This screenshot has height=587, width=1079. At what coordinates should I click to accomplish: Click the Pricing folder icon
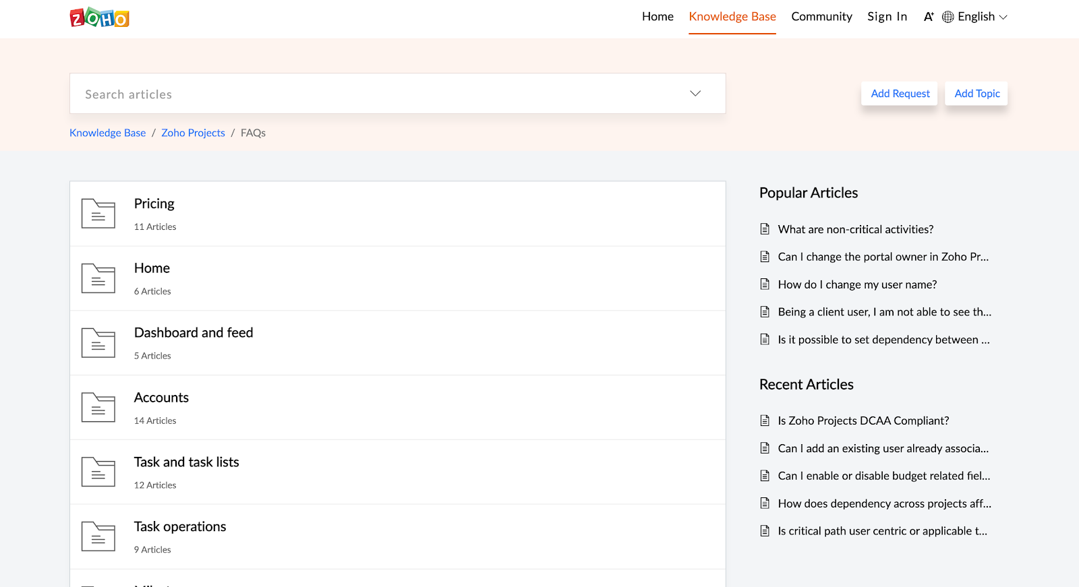pyautogui.click(x=98, y=214)
